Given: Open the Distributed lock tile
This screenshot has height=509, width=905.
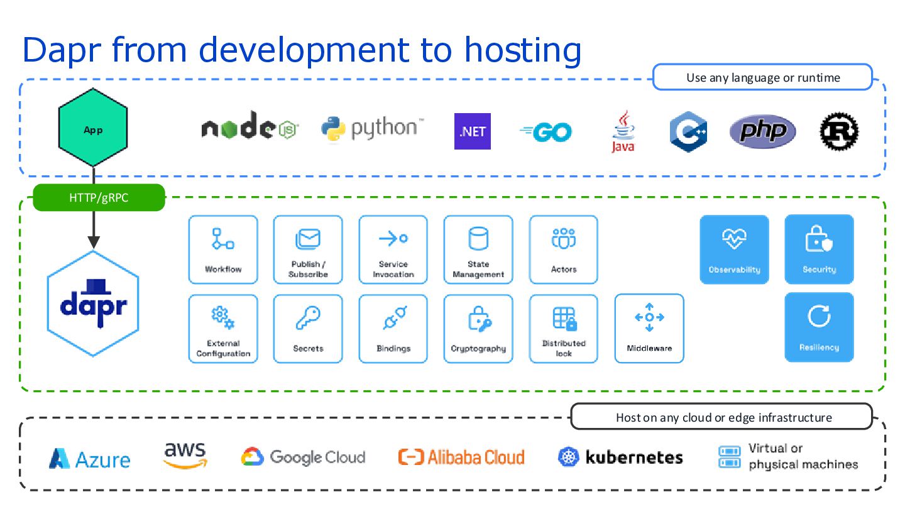Looking at the screenshot, I should pyautogui.click(x=564, y=329).
